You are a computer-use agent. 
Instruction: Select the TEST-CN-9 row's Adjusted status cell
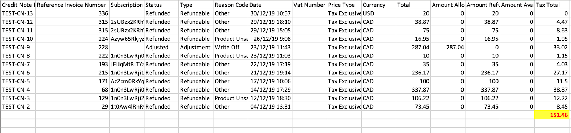161,47
